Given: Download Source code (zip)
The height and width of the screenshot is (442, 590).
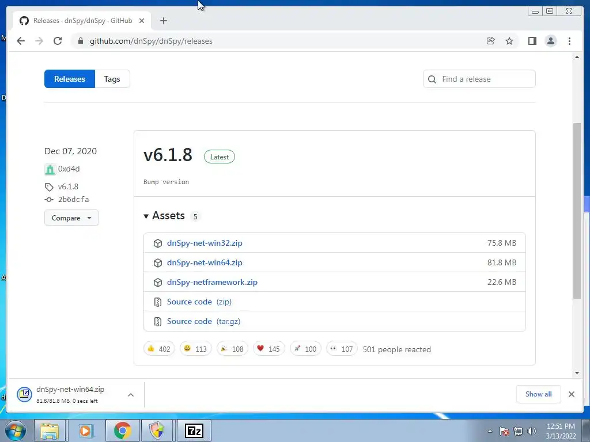Looking at the screenshot, I should [199, 302].
